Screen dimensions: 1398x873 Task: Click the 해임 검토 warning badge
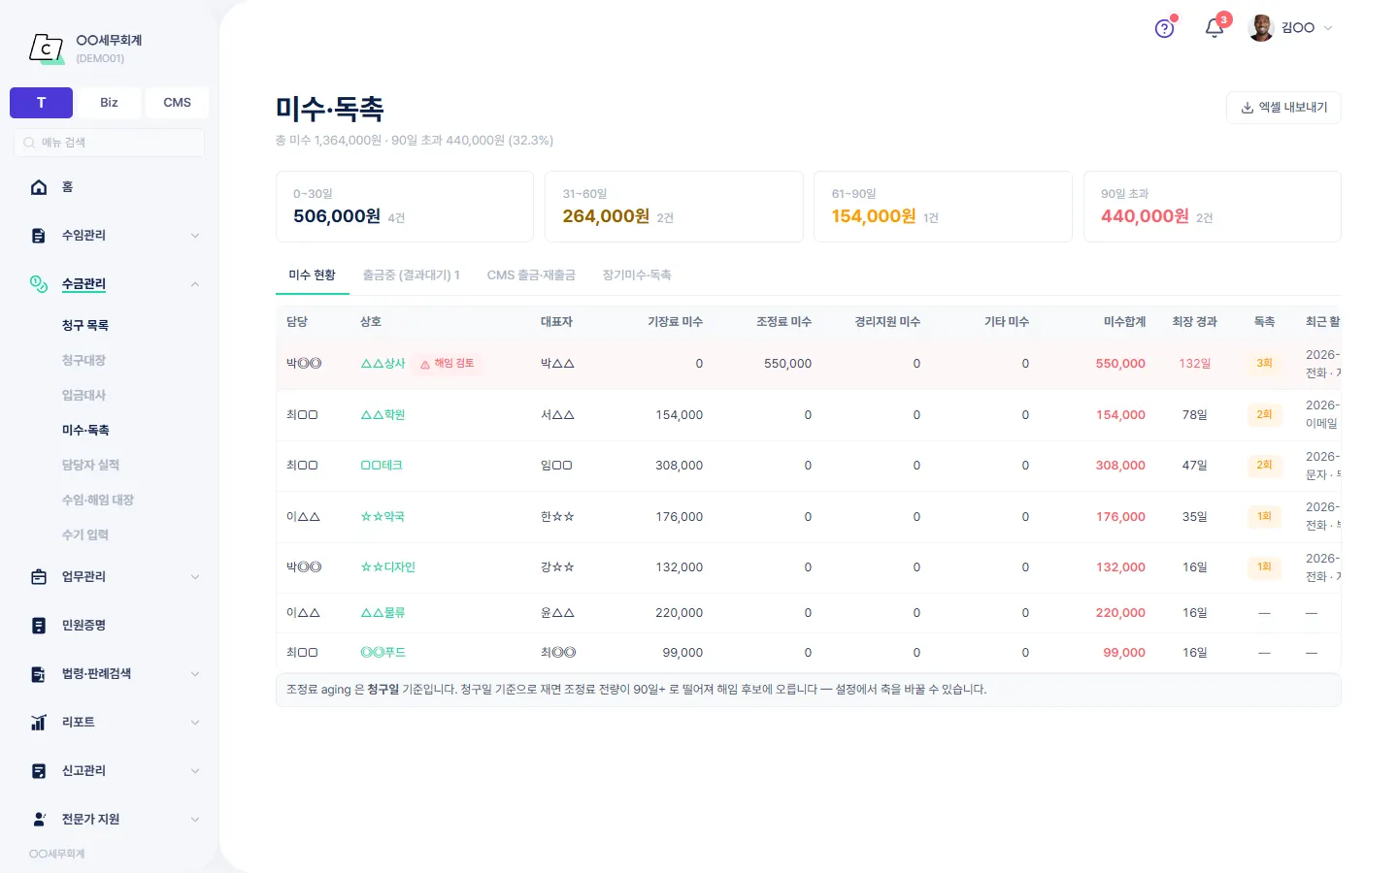coord(448,364)
